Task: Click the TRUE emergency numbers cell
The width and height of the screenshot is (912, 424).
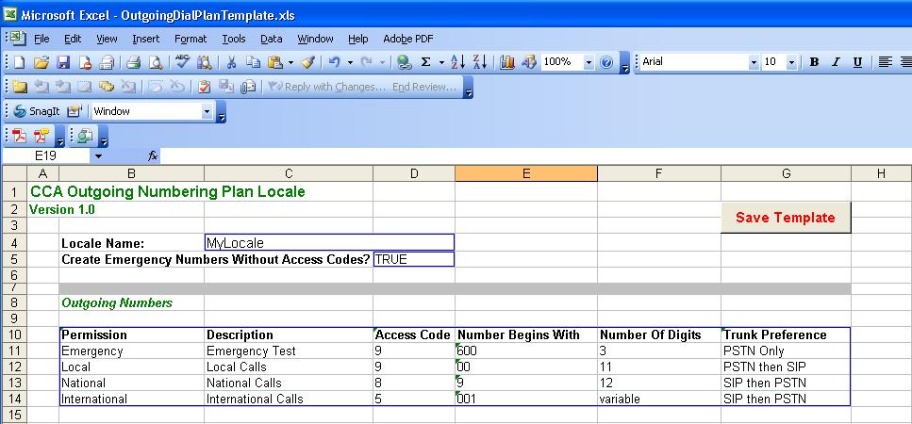Action: pyautogui.click(x=413, y=259)
